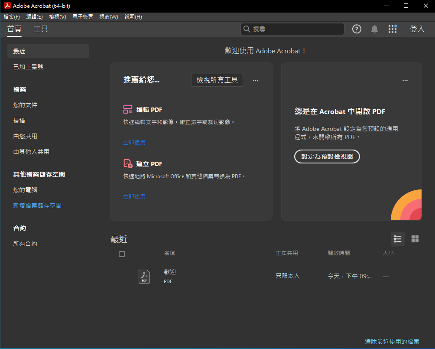Switch to the 首頁 tab
The image size is (435, 349).
click(14, 29)
